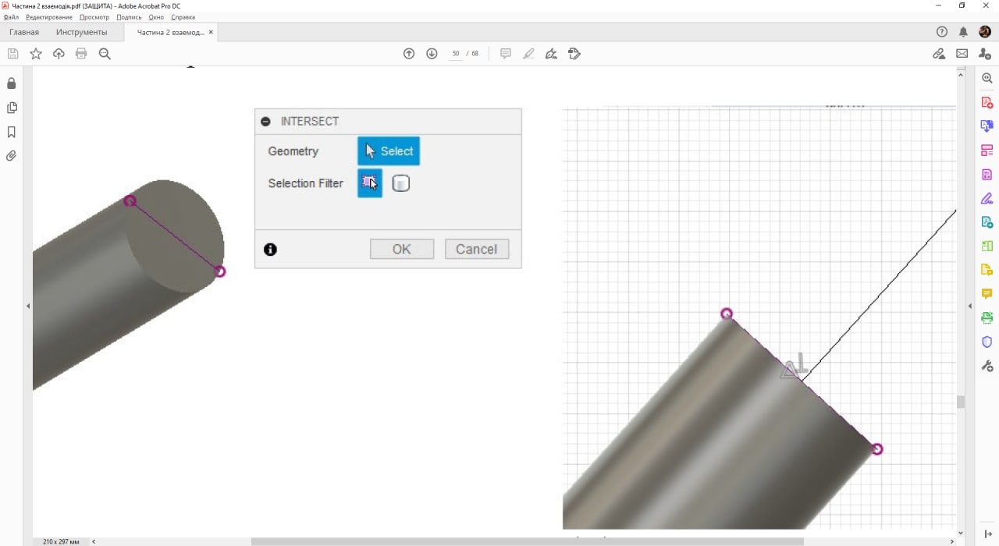999x546 pixels.
Task: Open the help question mark icon
Action: pos(942,32)
